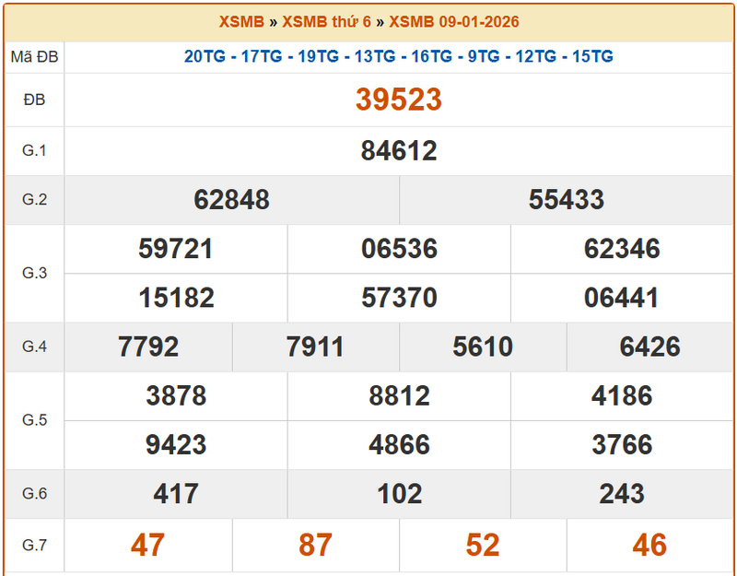Image resolution: width=737 pixels, height=576 pixels.
Task: Click the special prize number 39523
Action: pyautogui.click(x=399, y=100)
